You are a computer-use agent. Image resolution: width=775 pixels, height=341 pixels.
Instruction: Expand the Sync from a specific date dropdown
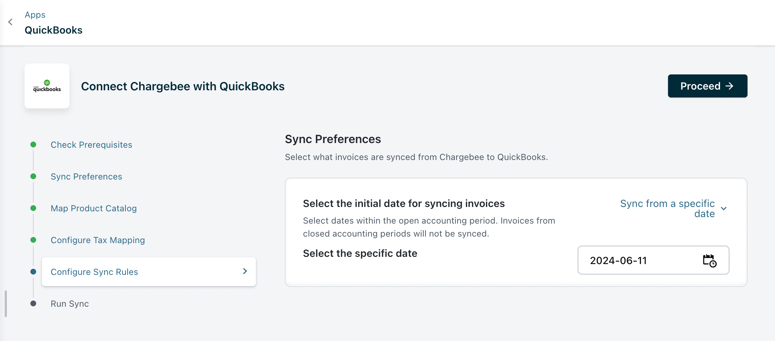point(667,208)
